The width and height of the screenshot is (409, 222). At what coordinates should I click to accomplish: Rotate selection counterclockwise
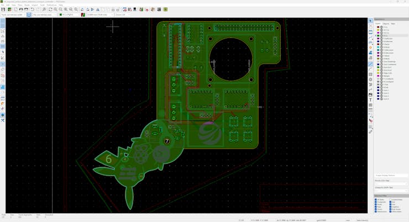pos(82,9)
